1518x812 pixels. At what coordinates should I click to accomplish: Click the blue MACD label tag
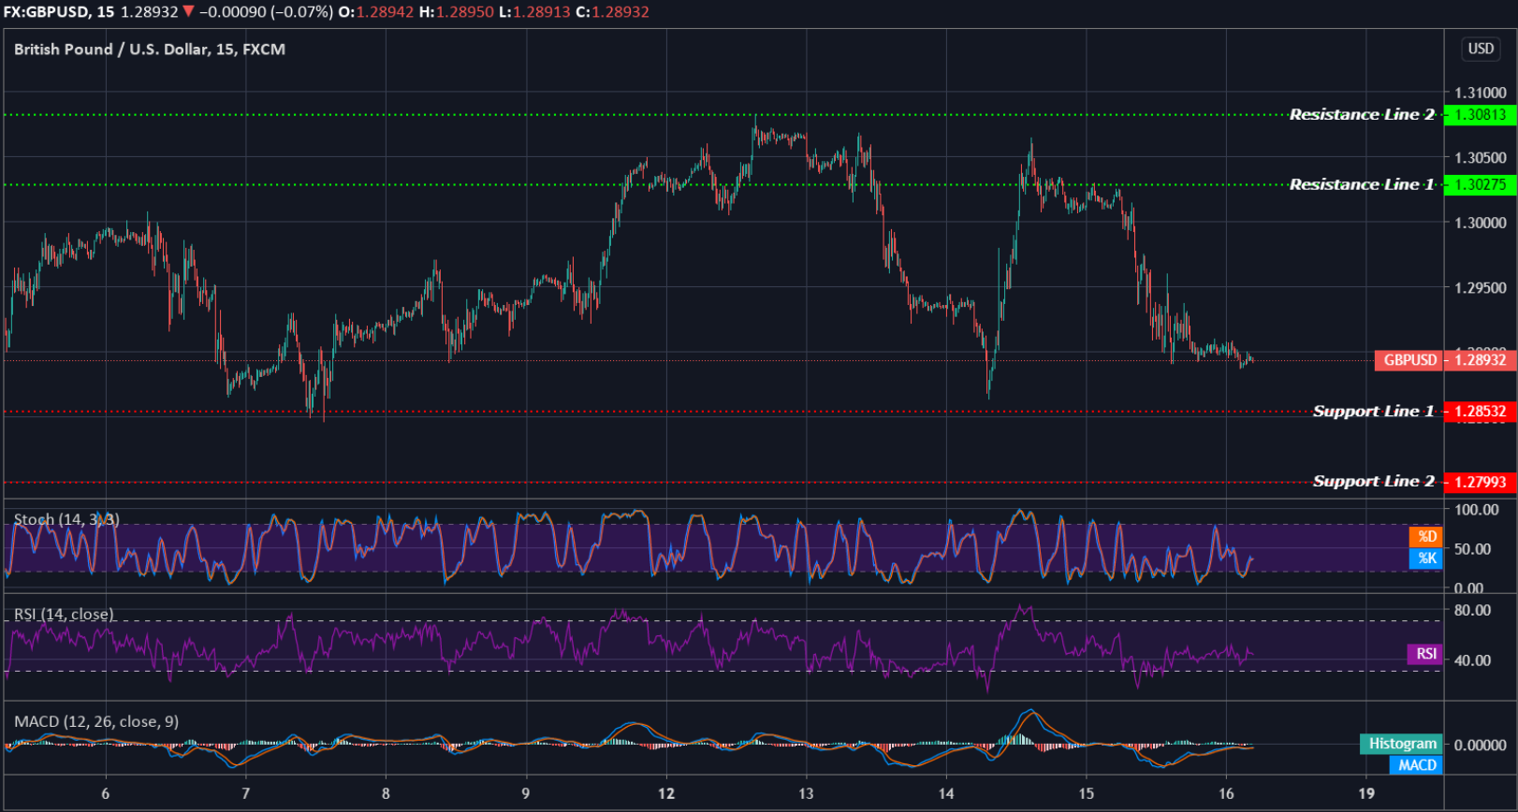click(1417, 765)
